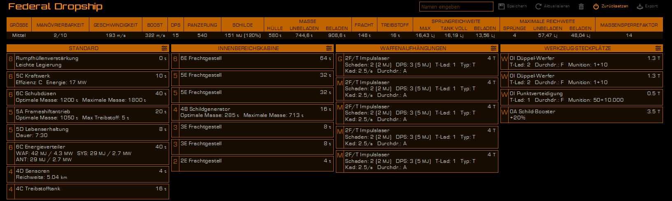This screenshot has height=201, width=672.
Task: Click the BOOST column header
Action: point(155,25)
